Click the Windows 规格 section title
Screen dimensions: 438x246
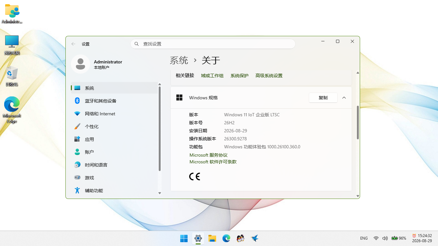[203, 98]
